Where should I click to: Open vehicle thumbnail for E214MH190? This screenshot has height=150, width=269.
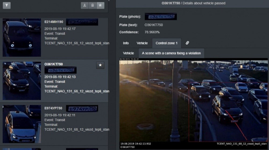coord(22,38)
